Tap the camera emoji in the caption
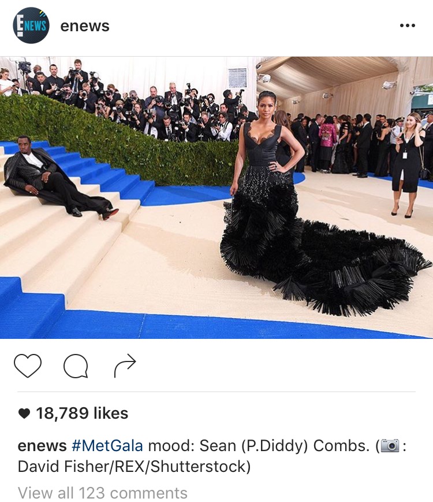 point(390,446)
